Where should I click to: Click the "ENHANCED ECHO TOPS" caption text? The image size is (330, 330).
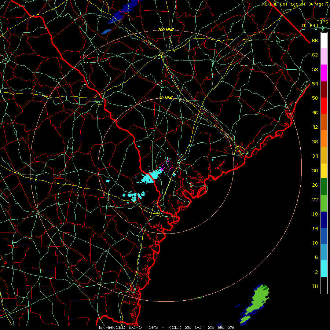click(129, 327)
